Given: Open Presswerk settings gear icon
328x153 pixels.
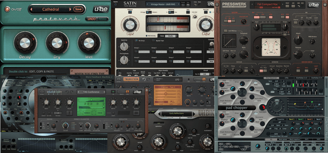Looking at the screenshot, I should (x=325, y=5).
